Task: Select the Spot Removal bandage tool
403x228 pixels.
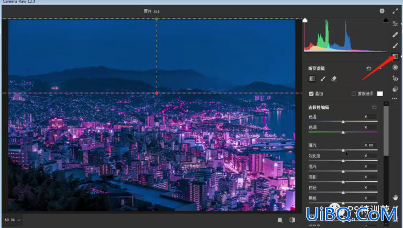Action: (396, 35)
